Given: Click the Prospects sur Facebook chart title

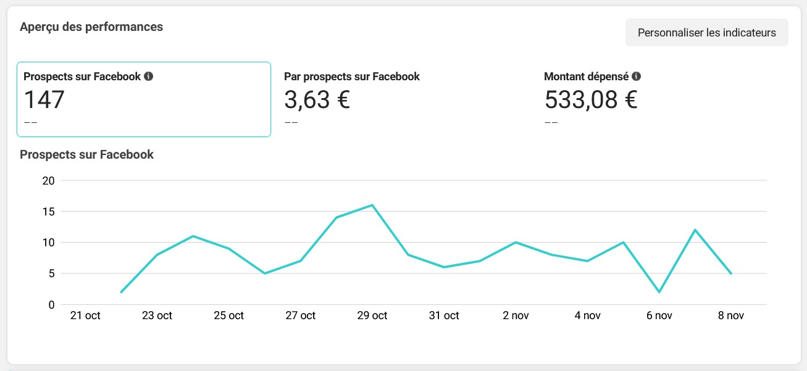Looking at the screenshot, I should coord(86,154).
